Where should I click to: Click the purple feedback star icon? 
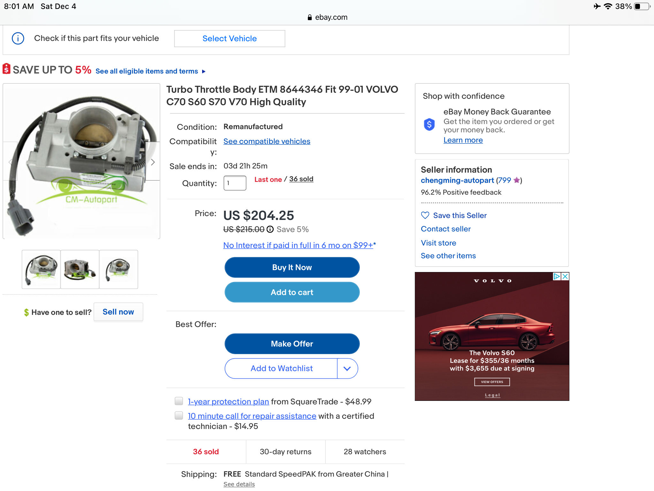tap(516, 180)
